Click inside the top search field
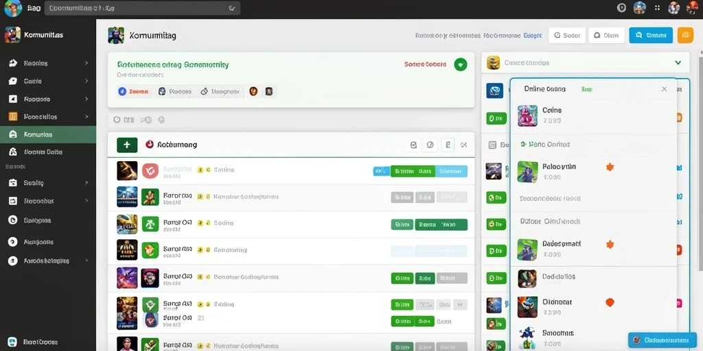The height and width of the screenshot is (351, 703). click(142, 8)
